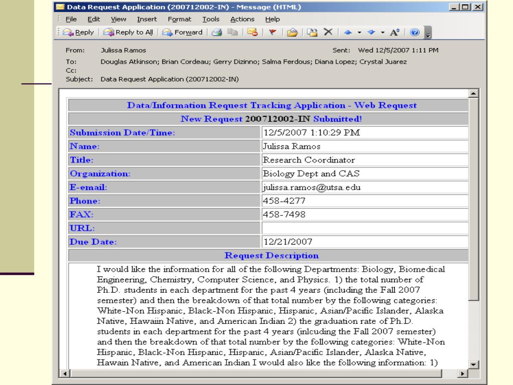This screenshot has height=385, width=513.
Task: Open the Insert menu
Action: coord(147,20)
